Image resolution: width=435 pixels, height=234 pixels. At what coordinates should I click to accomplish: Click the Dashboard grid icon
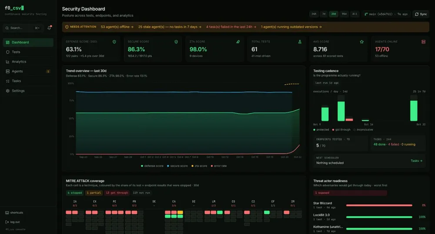[7, 43]
